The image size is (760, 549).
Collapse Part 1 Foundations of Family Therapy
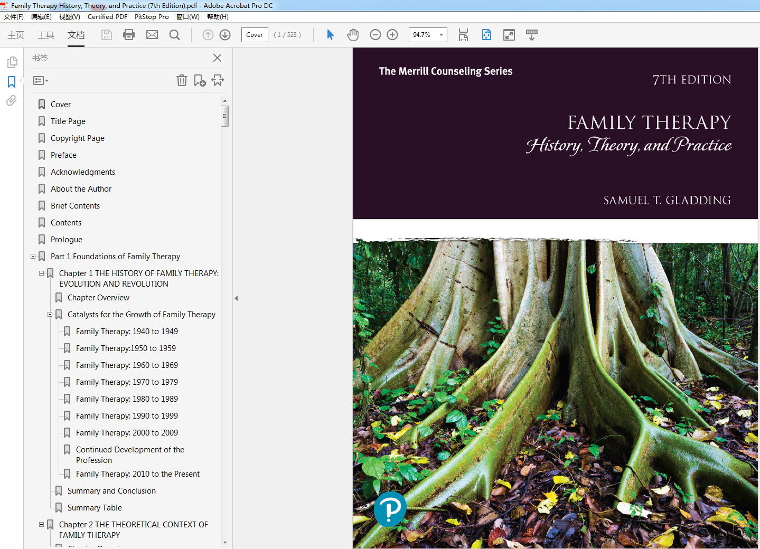(33, 257)
